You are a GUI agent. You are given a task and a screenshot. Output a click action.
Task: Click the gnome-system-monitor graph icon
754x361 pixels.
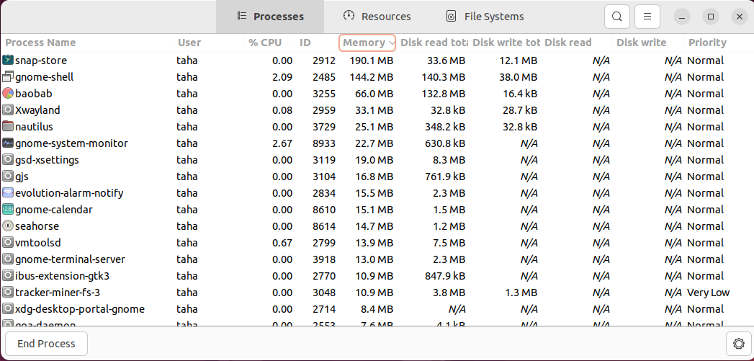click(8, 143)
